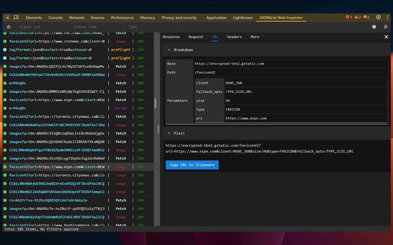The image size is (393, 245).
Task: Open the Privacy and security tab
Action: (x=179, y=17)
